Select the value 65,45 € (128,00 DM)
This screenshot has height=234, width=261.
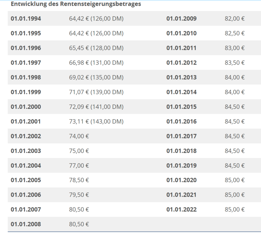96,48
